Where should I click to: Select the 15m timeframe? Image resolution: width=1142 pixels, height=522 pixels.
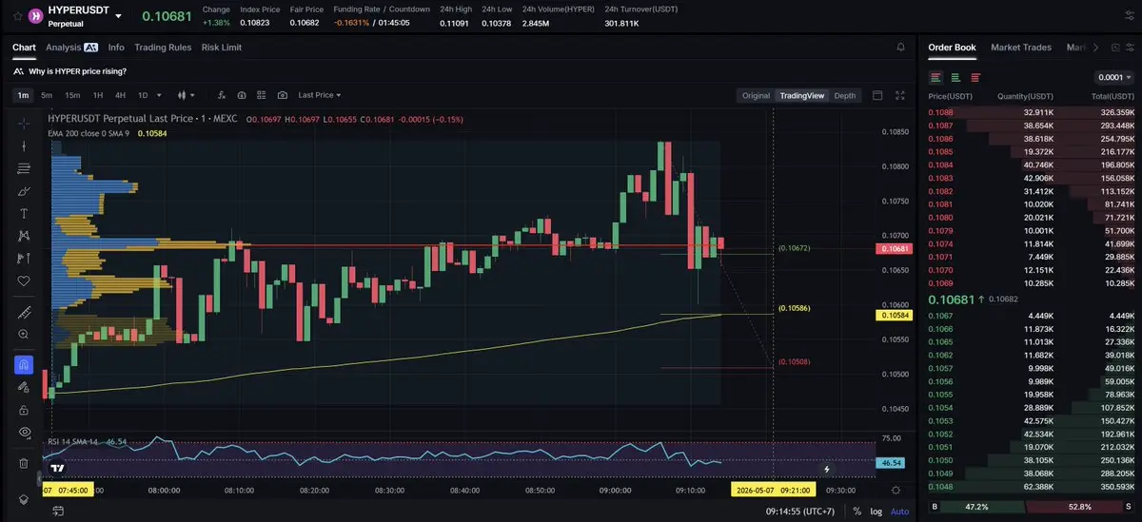pos(72,95)
